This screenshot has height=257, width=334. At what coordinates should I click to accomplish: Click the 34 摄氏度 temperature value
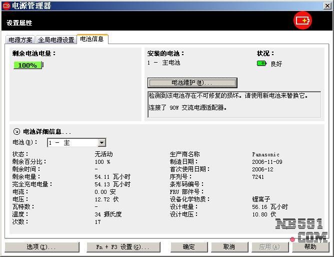pyautogui.click(x=108, y=214)
